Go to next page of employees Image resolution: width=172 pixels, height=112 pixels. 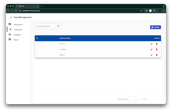pos(158,99)
